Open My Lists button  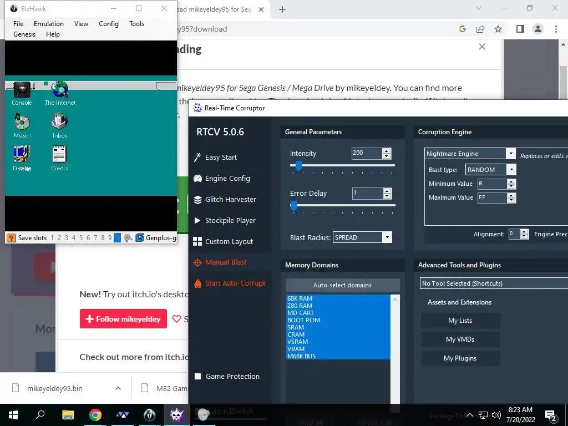coord(460,321)
